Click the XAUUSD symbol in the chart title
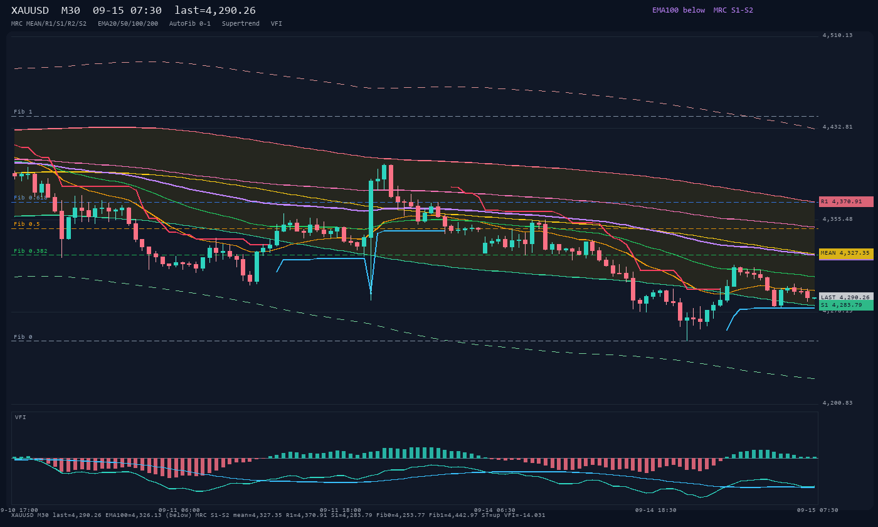The image size is (878, 527). 30,10
